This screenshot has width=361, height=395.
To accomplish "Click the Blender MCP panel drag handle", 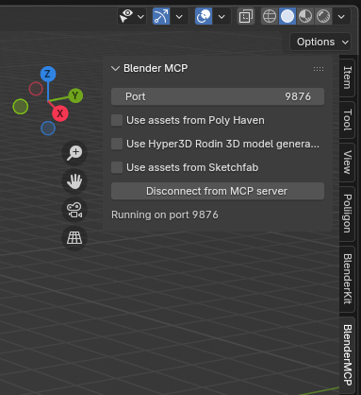I will click(x=319, y=69).
